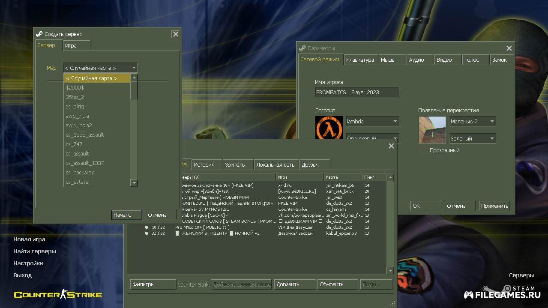Click the Имя игрока name field
The width and height of the screenshot is (548, 308).
coord(357,92)
